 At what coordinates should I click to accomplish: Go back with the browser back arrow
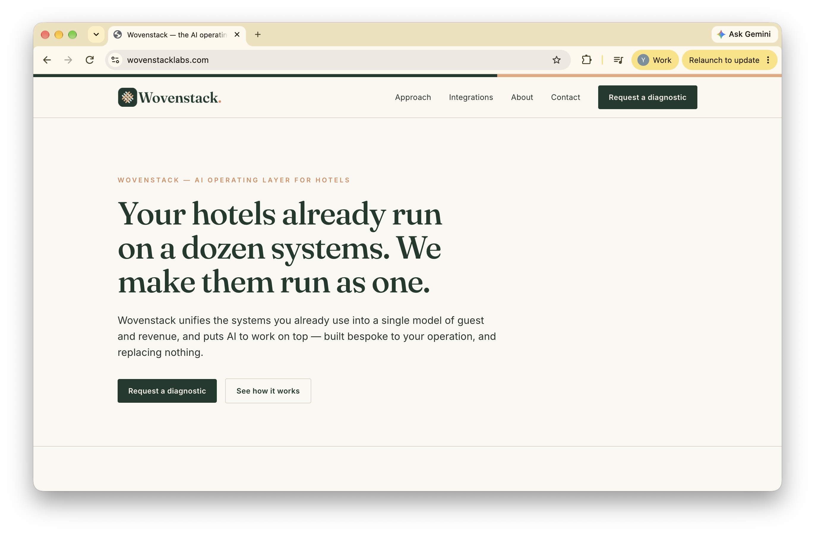click(47, 60)
